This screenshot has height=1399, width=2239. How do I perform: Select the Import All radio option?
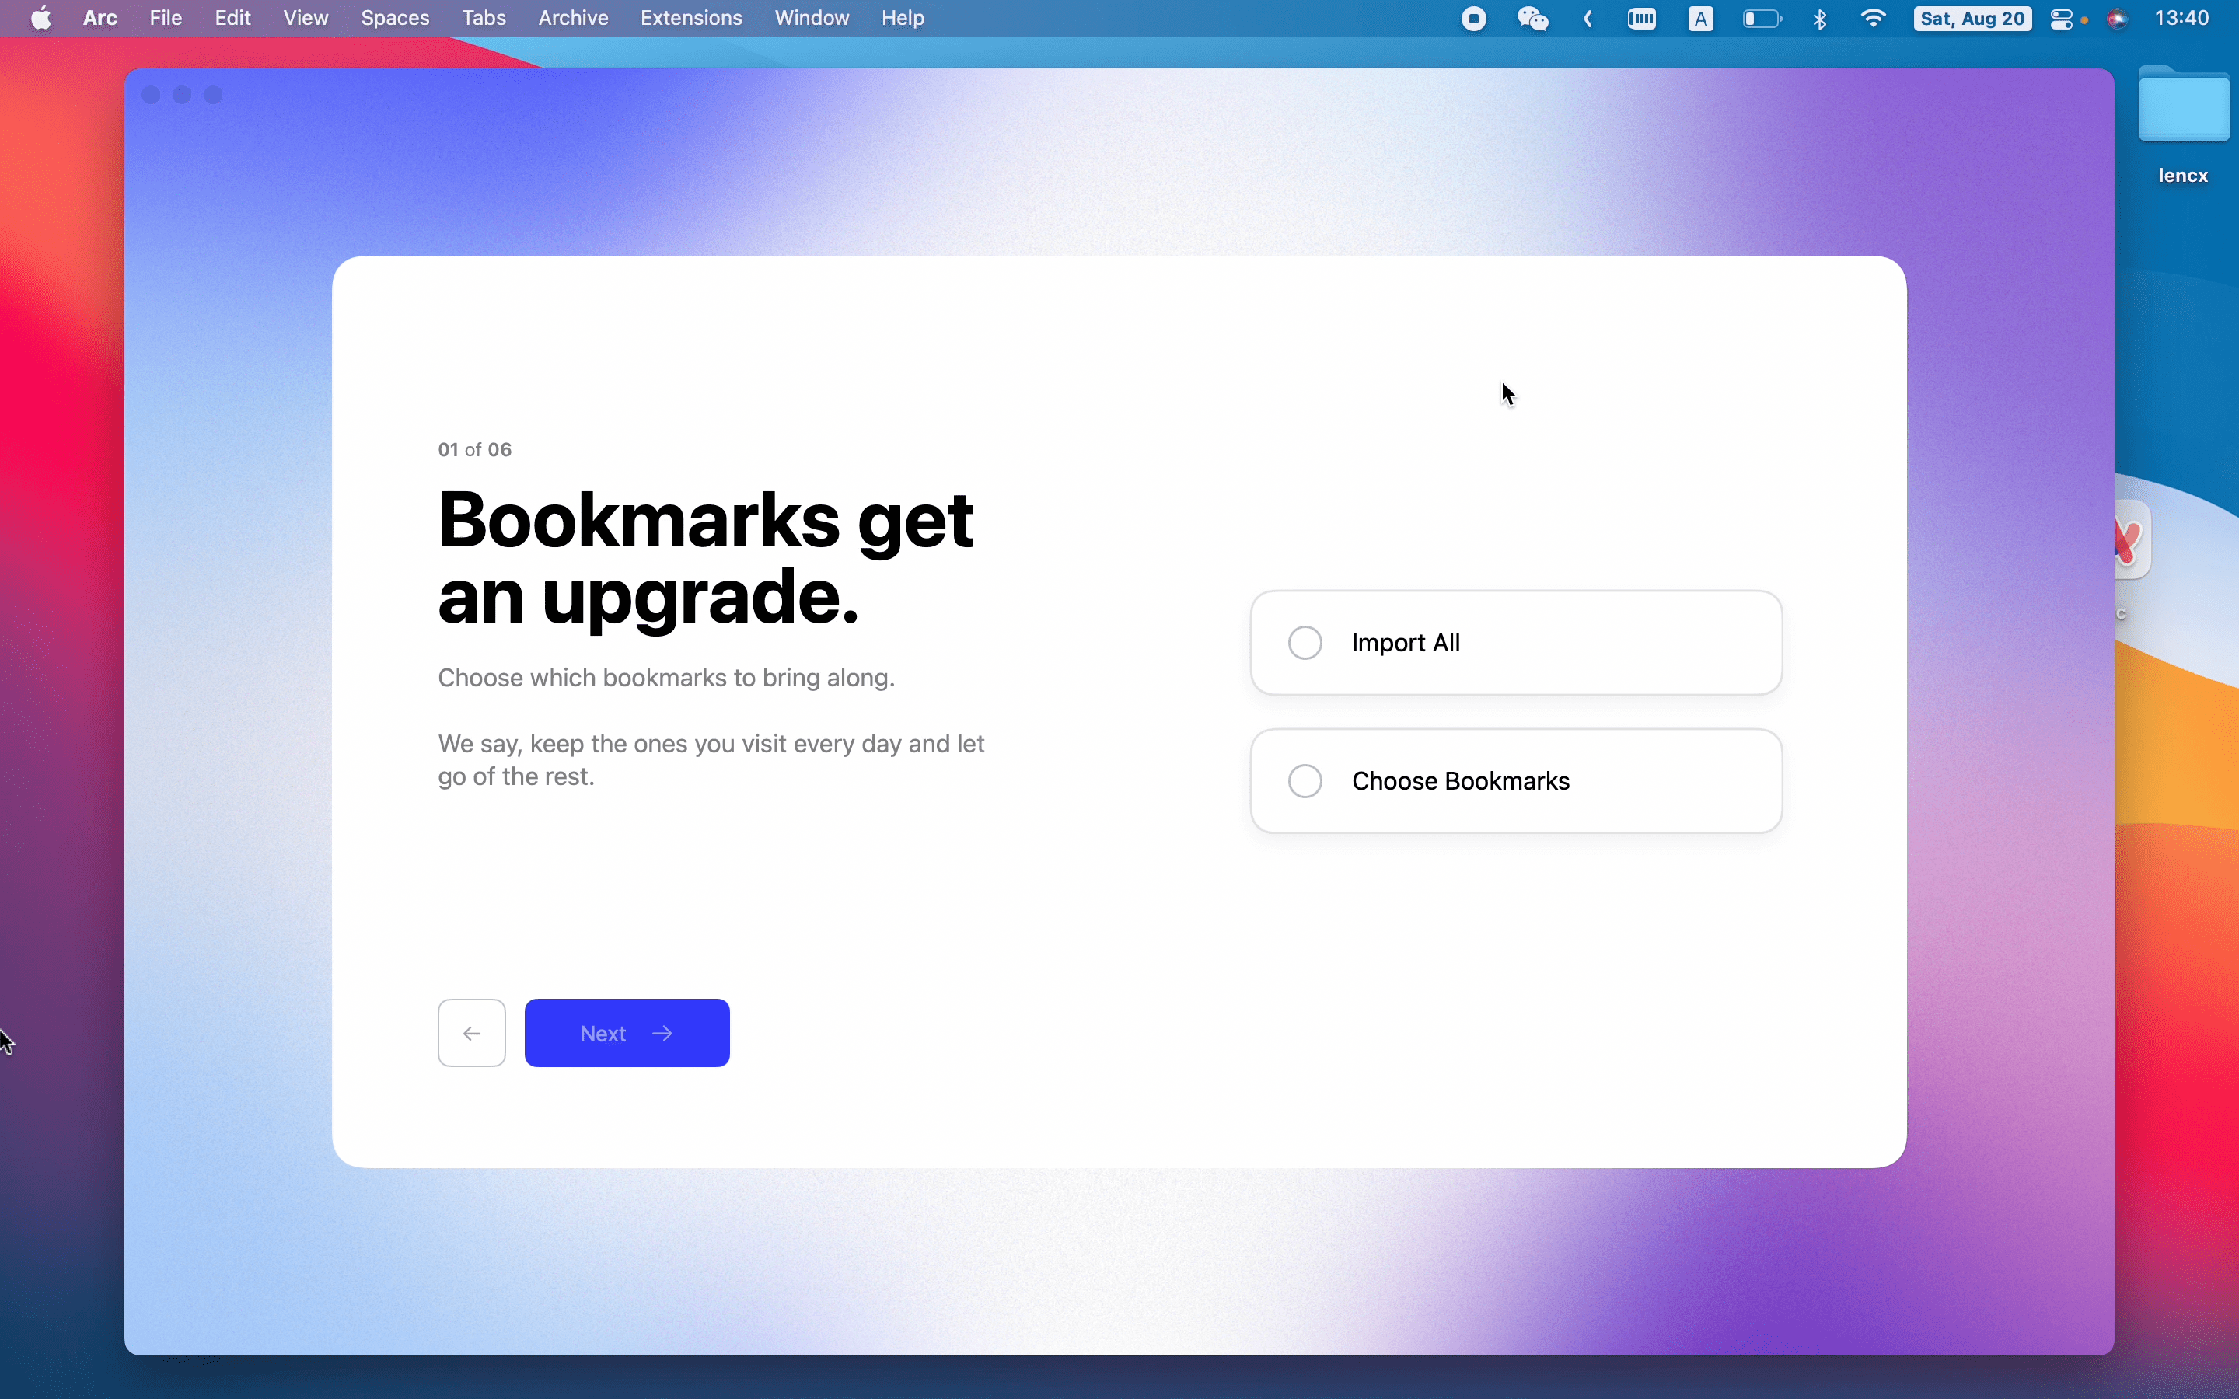tap(1515, 642)
